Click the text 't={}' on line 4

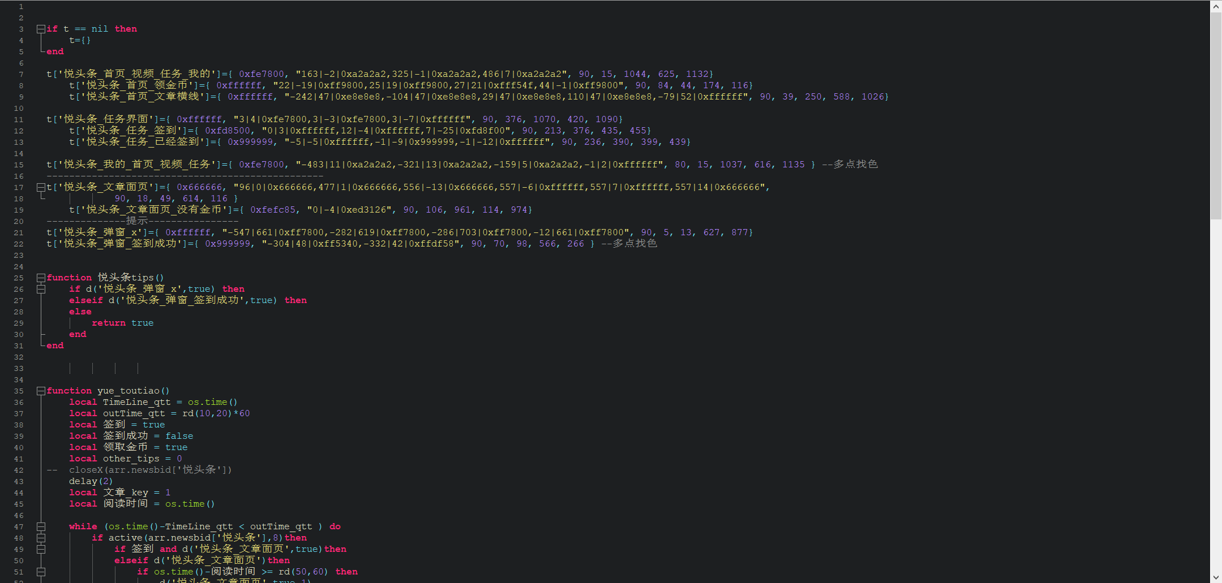(x=80, y=40)
